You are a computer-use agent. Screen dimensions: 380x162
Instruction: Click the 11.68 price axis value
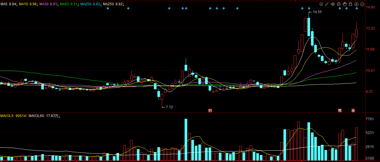(x=371, y=49)
